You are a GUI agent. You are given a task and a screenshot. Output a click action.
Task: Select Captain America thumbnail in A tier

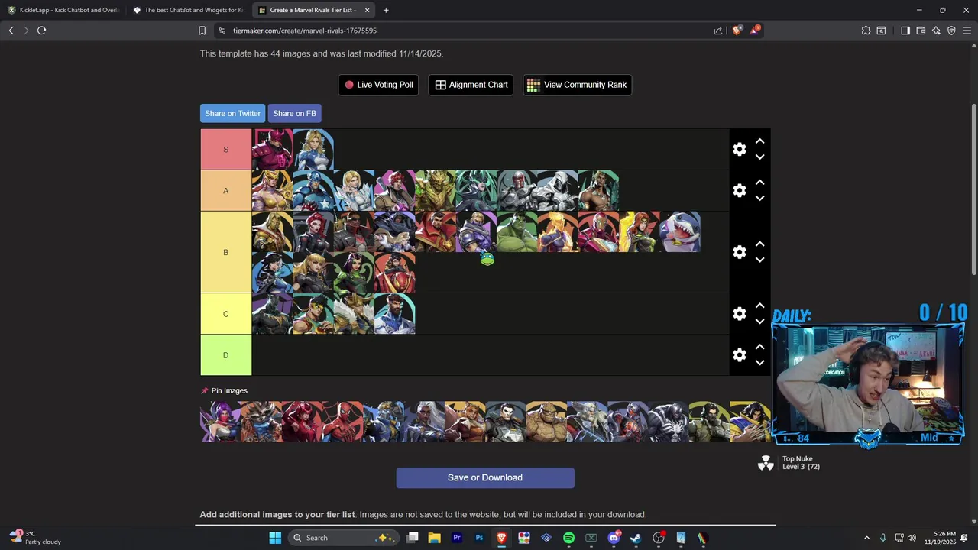(313, 190)
